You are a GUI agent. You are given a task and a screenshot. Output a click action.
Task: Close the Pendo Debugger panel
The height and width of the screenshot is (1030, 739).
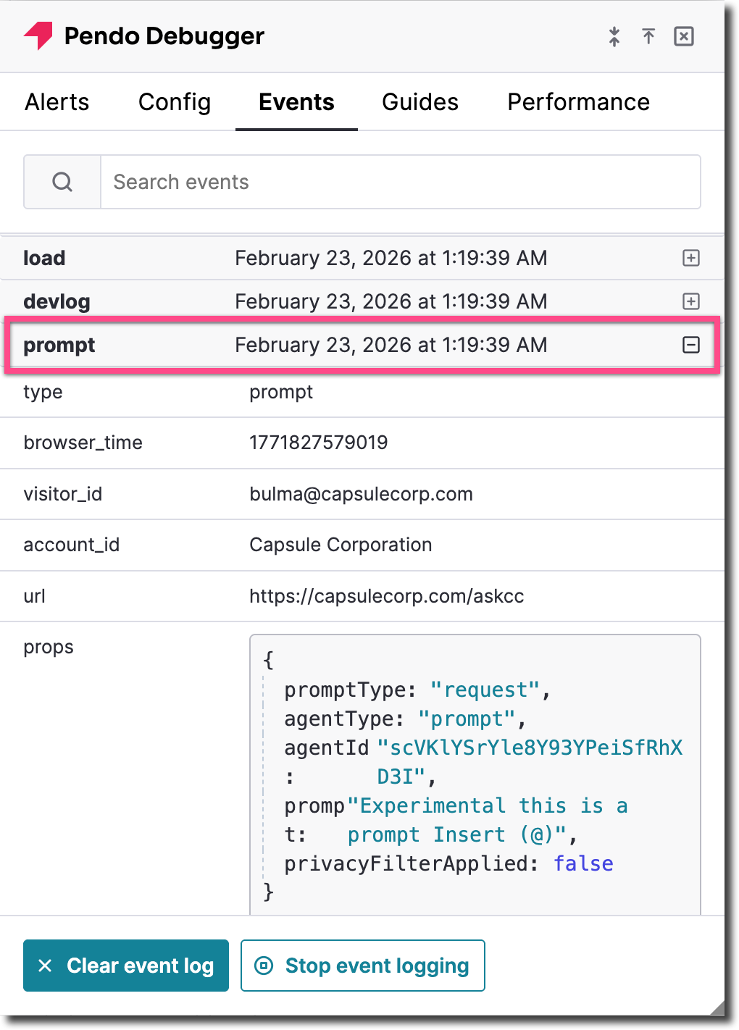click(684, 36)
